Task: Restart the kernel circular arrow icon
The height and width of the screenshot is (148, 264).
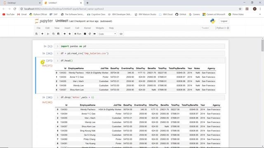Action: coord(90,34)
